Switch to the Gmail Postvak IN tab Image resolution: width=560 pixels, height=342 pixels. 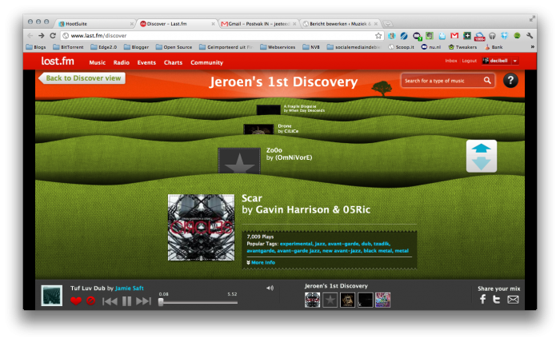click(258, 23)
